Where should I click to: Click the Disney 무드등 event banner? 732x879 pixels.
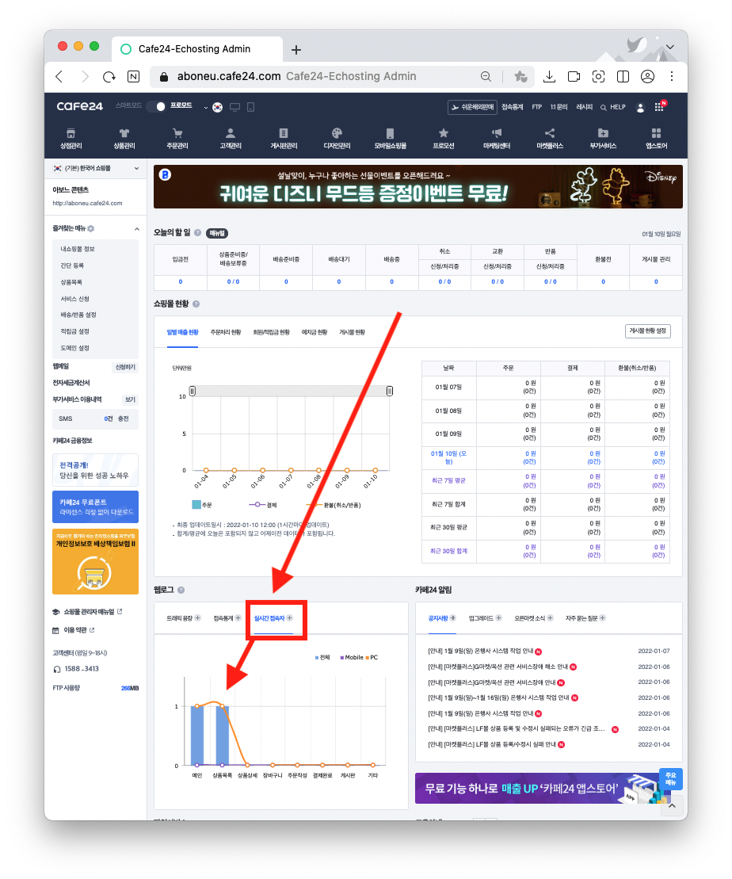[418, 187]
